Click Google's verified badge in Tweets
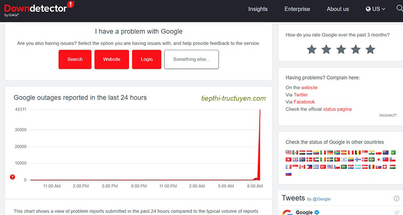 click(317, 212)
